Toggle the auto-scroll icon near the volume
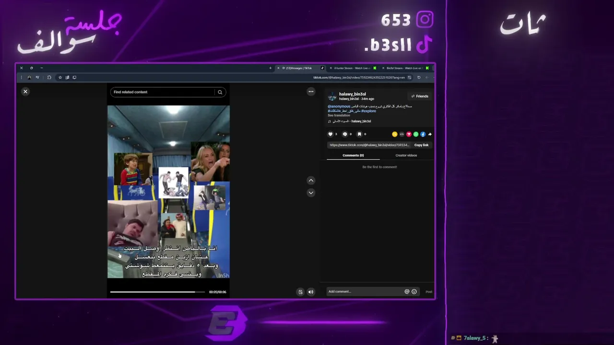614x345 pixels. 300,292
